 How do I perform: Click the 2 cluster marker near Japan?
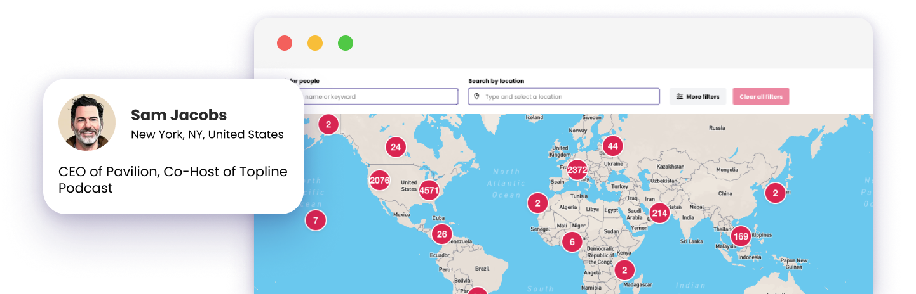[x=775, y=193]
